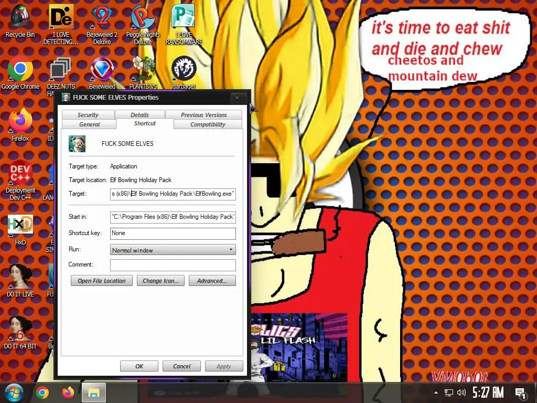The height and width of the screenshot is (403, 537).
Task: Select the Firefox desktop icon
Action: pos(20,125)
